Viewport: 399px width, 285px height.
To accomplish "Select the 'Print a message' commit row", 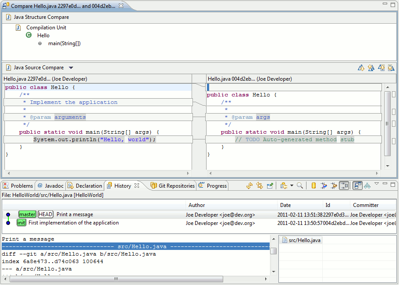I will point(75,215).
